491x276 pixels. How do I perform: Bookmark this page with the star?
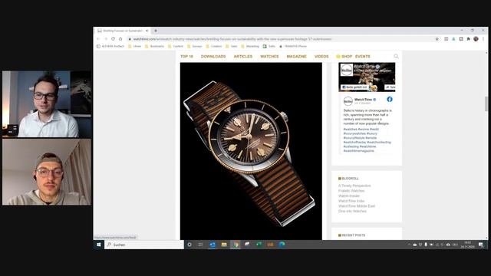pyautogui.click(x=437, y=39)
